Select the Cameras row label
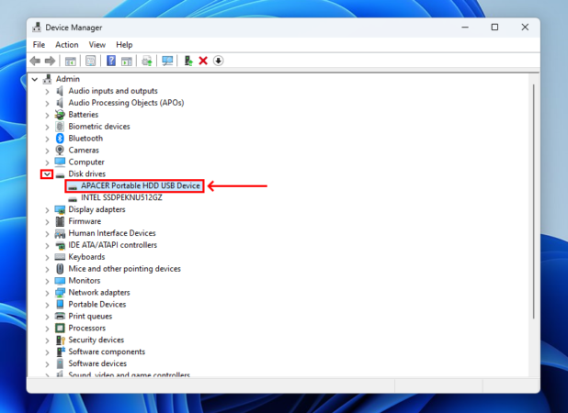 (x=84, y=151)
